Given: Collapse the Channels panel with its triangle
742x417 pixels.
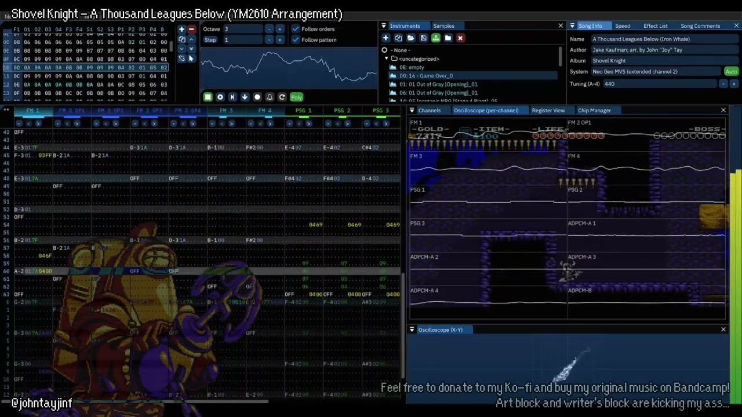Looking at the screenshot, I should click(x=412, y=110).
